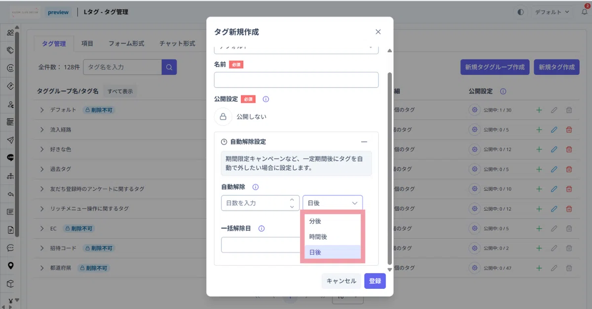Click the 登録 button
The width and height of the screenshot is (592, 309).
tap(375, 281)
